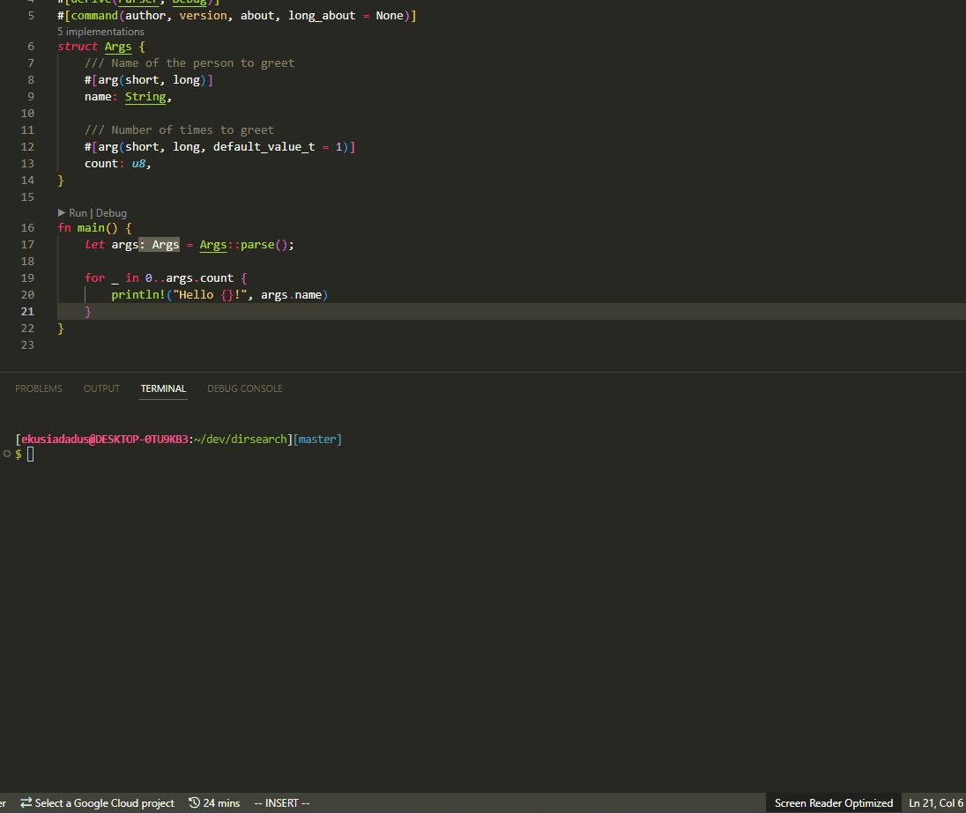This screenshot has height=813, width=966.
Task: Click the underlined Args type name on line 17
Action: (x=212, y=244)
